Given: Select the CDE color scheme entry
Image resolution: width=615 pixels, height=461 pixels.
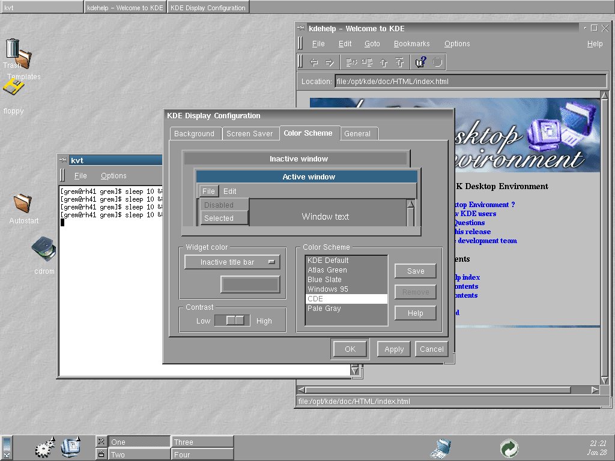Looking at the screenshot, I should tap(347, 299).
